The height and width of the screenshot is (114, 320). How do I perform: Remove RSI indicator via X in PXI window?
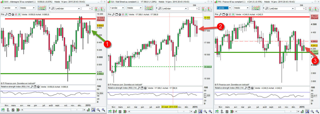tap(252, 88)
